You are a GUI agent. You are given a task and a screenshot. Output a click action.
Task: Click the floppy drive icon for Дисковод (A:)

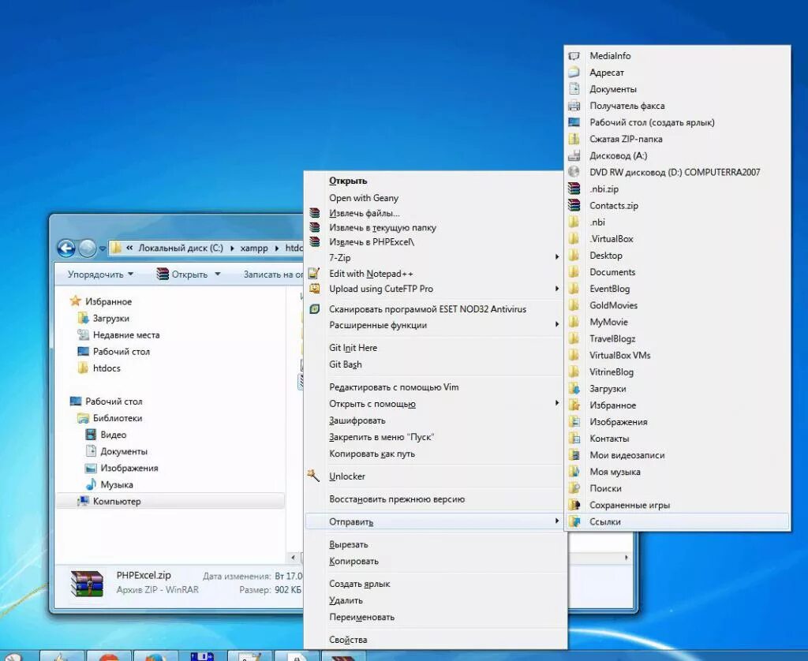coord(574,155)
